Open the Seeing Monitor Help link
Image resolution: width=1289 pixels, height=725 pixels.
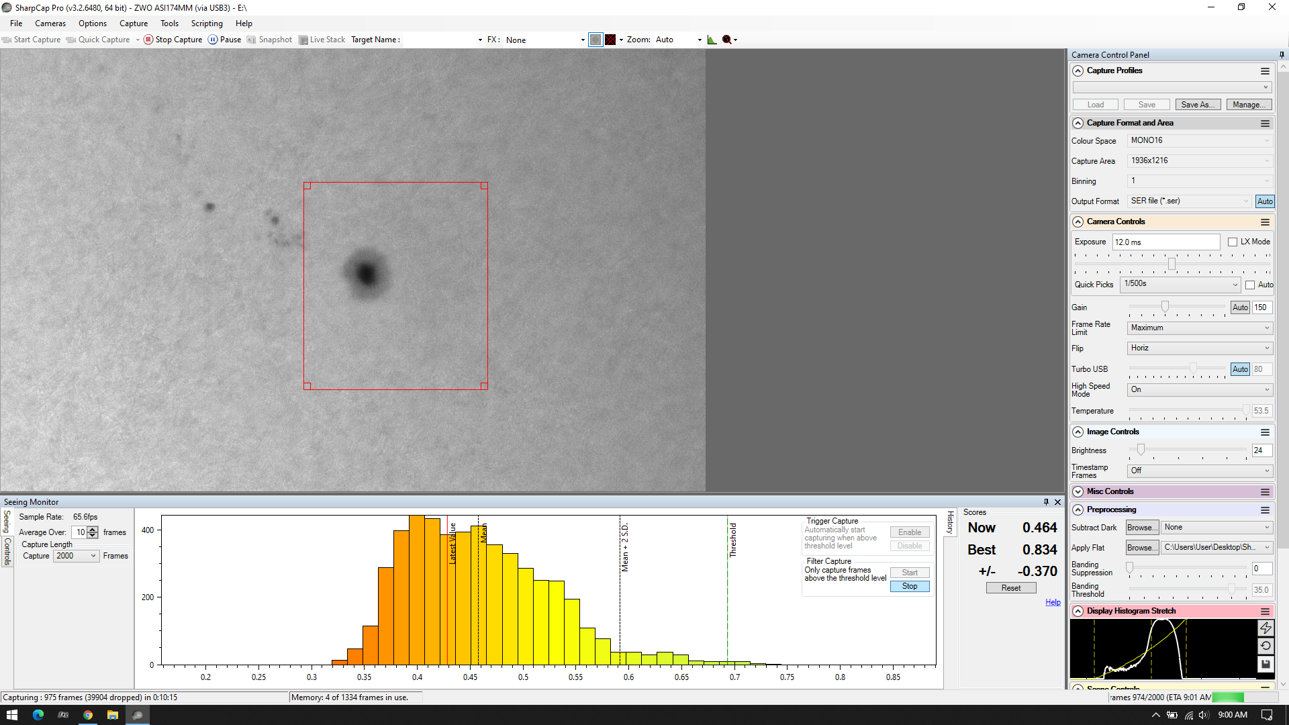(1053, 603)
